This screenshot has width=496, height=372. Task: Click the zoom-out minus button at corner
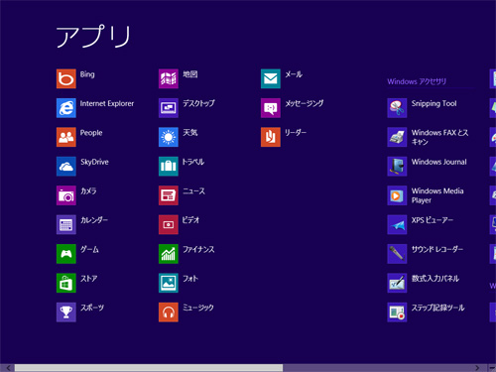point(492,368)
